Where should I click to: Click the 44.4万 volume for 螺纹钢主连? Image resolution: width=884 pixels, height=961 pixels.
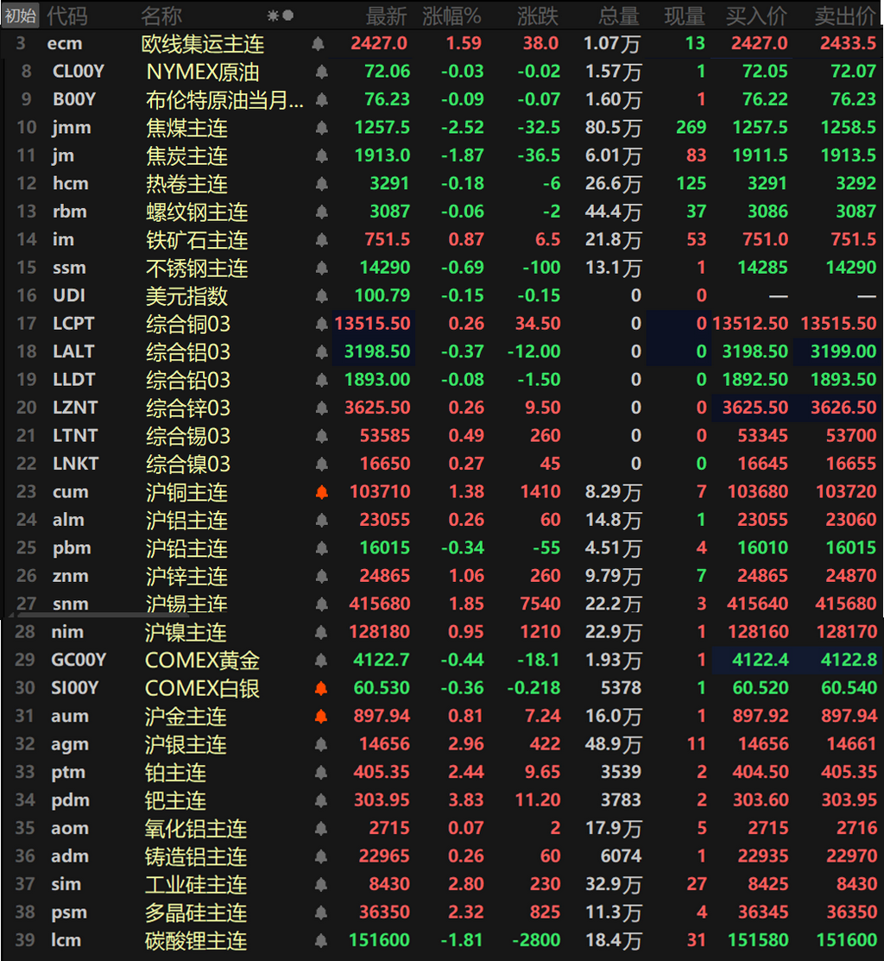(x=613, y=212)
